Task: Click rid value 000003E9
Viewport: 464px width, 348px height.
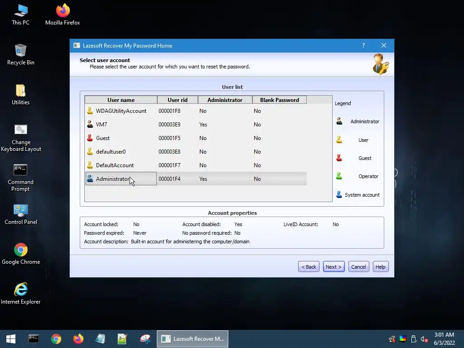Action: pyautogui.click(x=169, y=124)
